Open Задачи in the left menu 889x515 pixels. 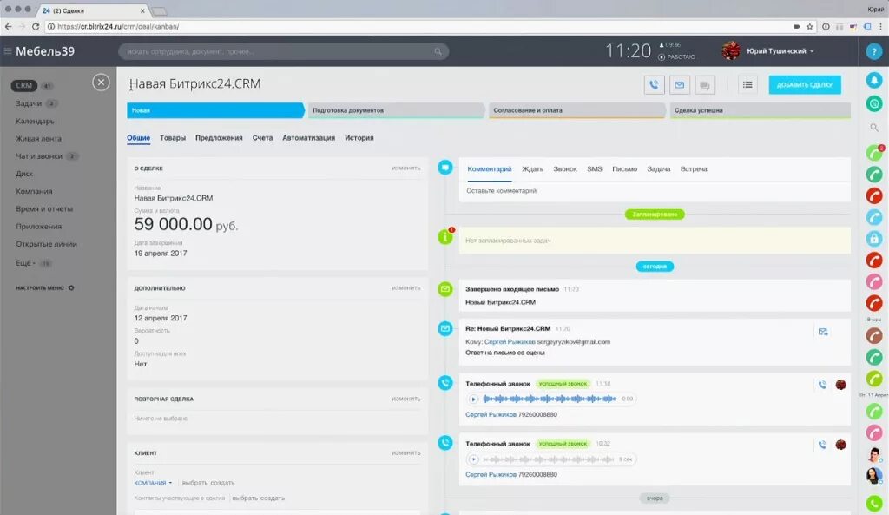point(29,103)
